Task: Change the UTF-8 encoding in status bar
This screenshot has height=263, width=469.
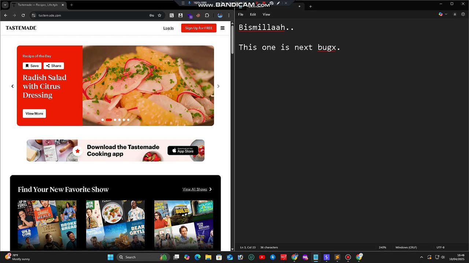Action: click(440, 247)
